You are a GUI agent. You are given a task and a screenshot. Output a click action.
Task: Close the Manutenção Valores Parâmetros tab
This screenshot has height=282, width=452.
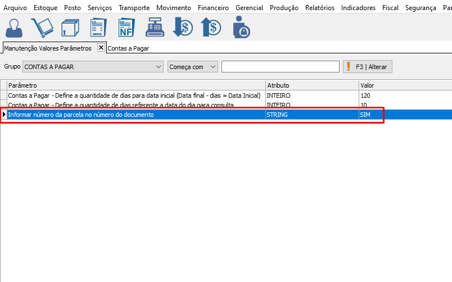101,48
